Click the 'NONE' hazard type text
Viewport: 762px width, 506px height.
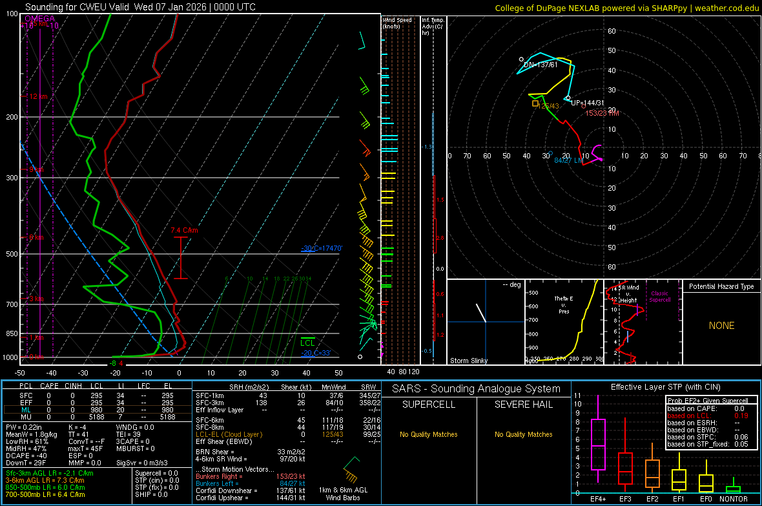[x=722, y=326]
